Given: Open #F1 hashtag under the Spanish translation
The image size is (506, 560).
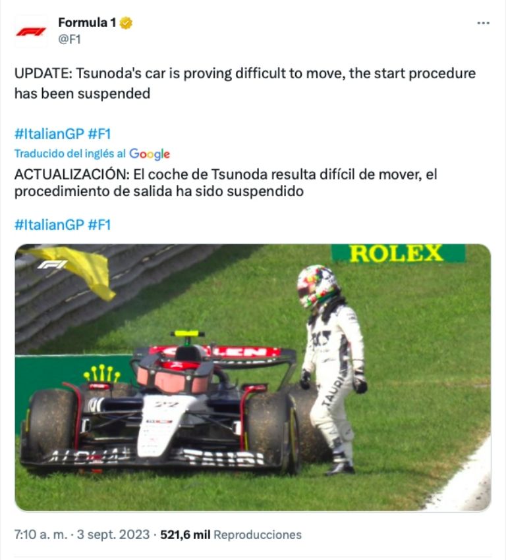Looking at the screenshot, I should [99, 225].
